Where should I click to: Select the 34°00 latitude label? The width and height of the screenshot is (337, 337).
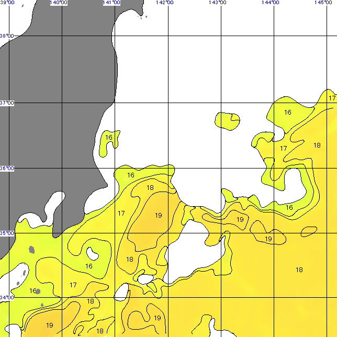(7, 298)
